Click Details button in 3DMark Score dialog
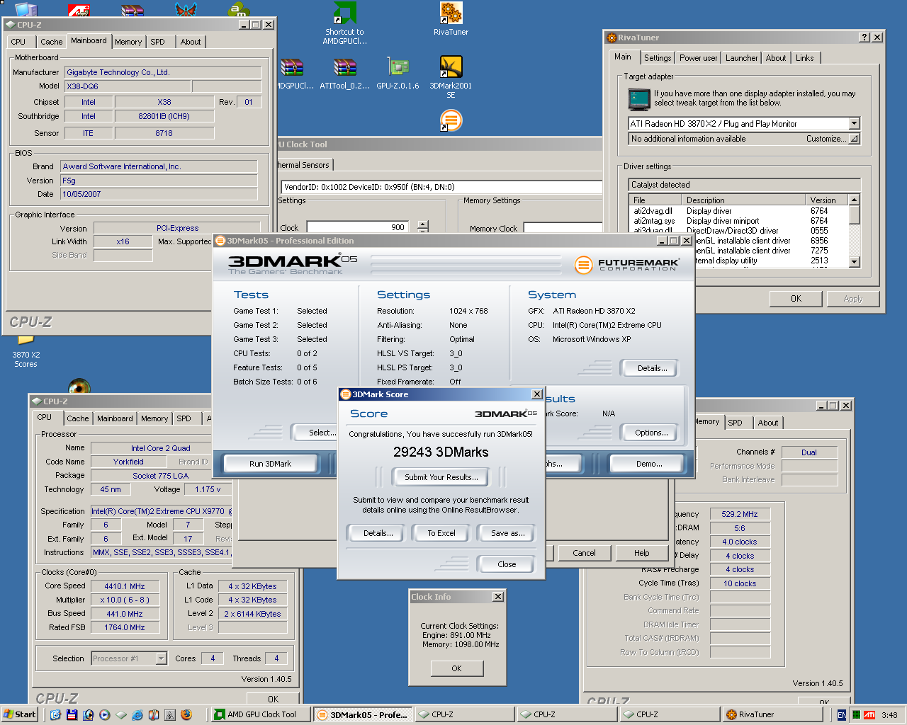Screen dimensions: 907x725 click(378, 533)
